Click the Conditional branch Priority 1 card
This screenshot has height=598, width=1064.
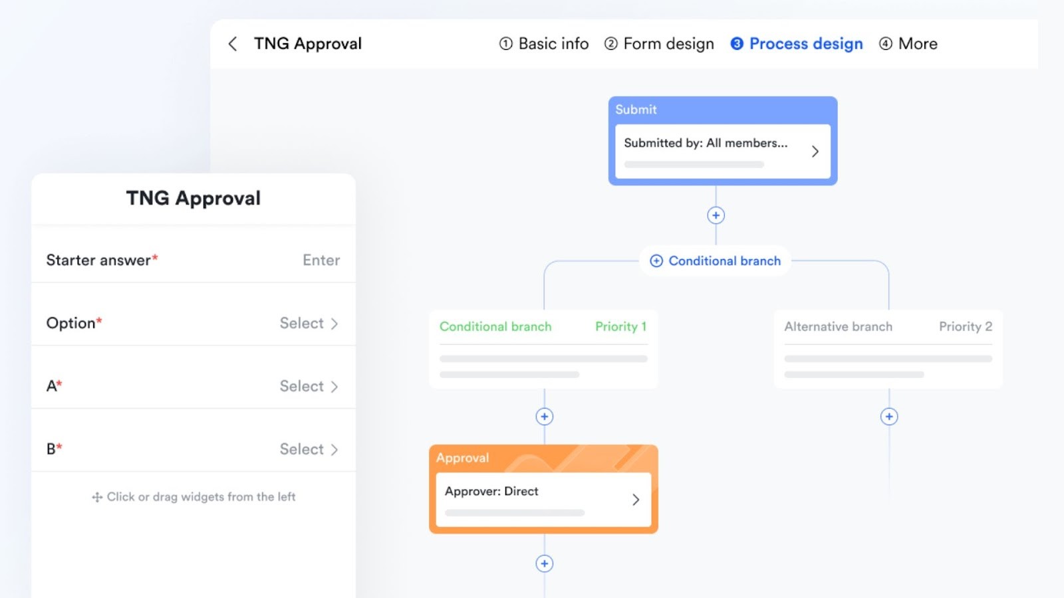pyautogui.click(x=543, y=349)
